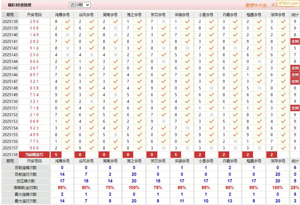Click the 全对 badge in row 2025141
Viewport: 300px width, 205px height.
coord(295,41)
